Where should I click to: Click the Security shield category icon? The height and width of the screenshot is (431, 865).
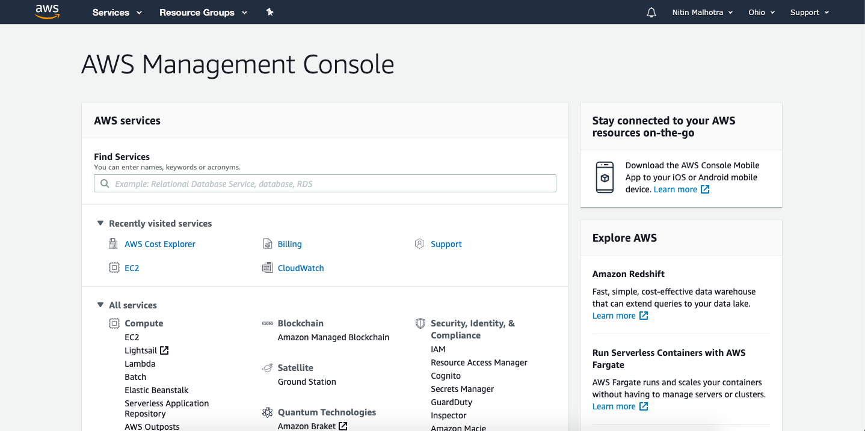coord(420,323)
